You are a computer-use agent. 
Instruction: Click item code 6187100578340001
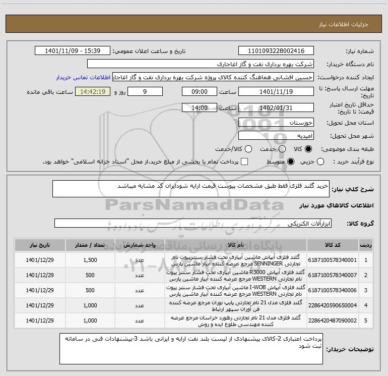click(x=333, y=260)
